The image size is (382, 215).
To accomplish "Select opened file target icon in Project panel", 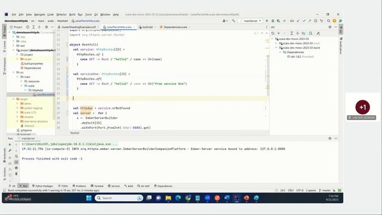I will 27,27.
